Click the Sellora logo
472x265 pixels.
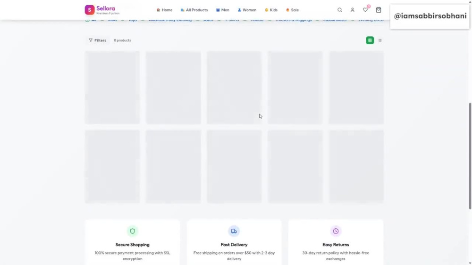point(102,10)
